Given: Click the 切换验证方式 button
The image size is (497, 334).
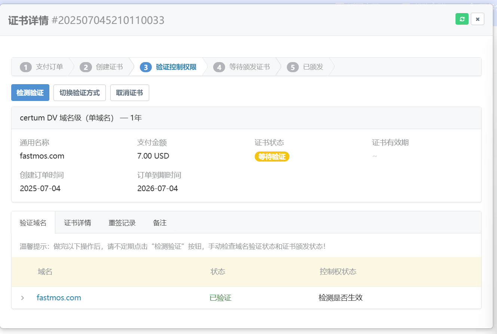Looking at the screenshot, I should [80, 93].
